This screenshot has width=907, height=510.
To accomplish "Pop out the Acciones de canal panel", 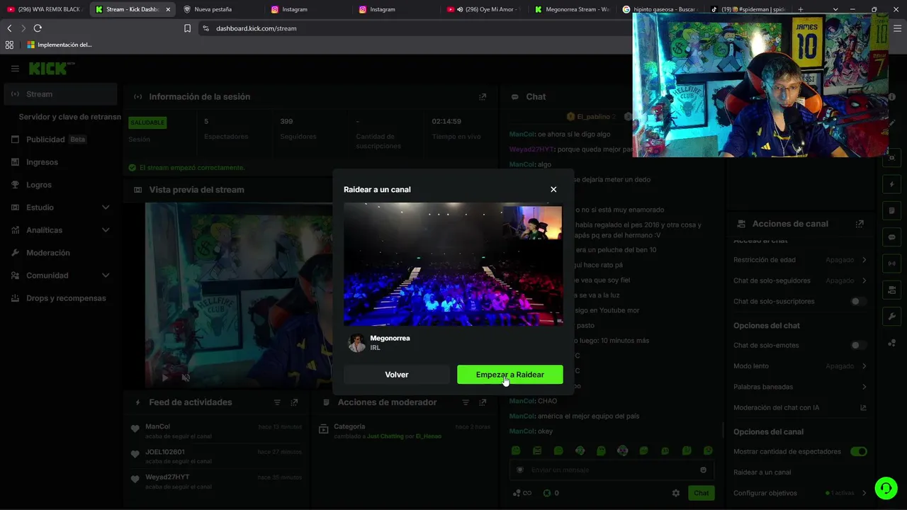I will [860, 224].
